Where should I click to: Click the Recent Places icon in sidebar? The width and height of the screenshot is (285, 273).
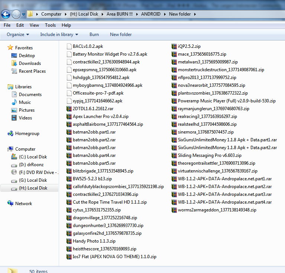pyautogui.click(x=14, y=71)
